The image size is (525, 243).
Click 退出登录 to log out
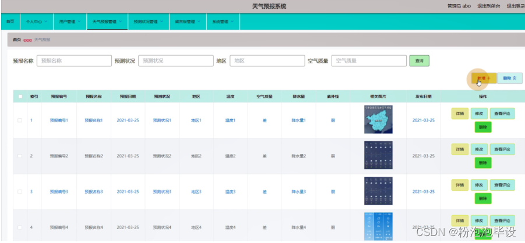[x=516, y=6]
